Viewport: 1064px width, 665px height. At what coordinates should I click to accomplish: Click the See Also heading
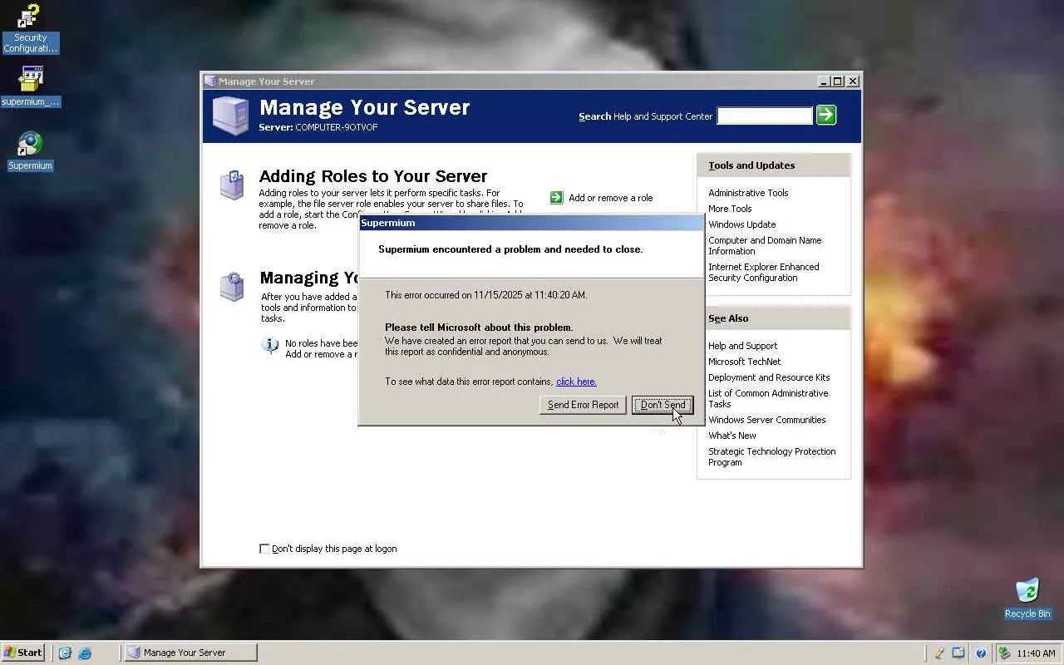coord(728,318)
